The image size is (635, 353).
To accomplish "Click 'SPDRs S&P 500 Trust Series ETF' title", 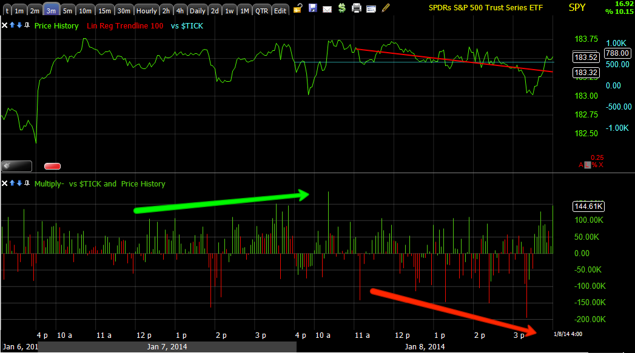I will [486, 7].
